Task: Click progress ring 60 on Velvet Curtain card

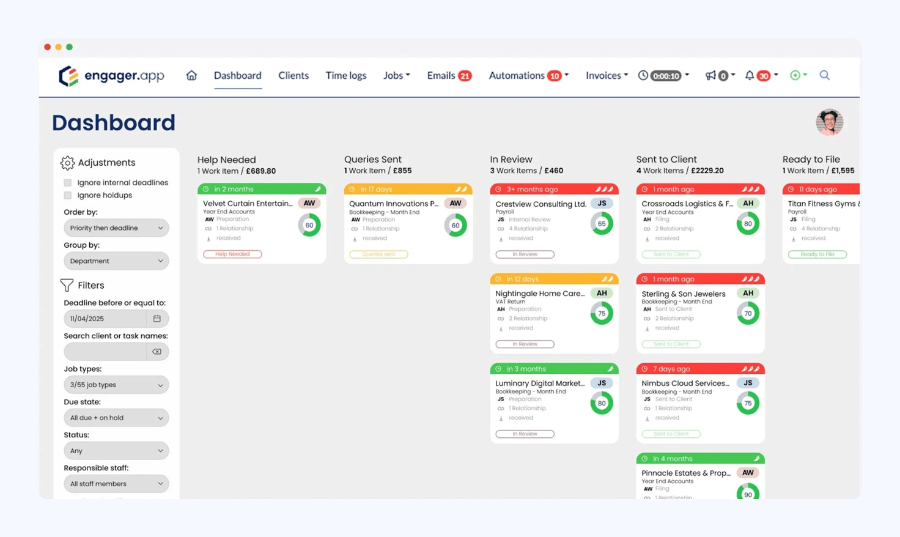Action: point(309,225)
